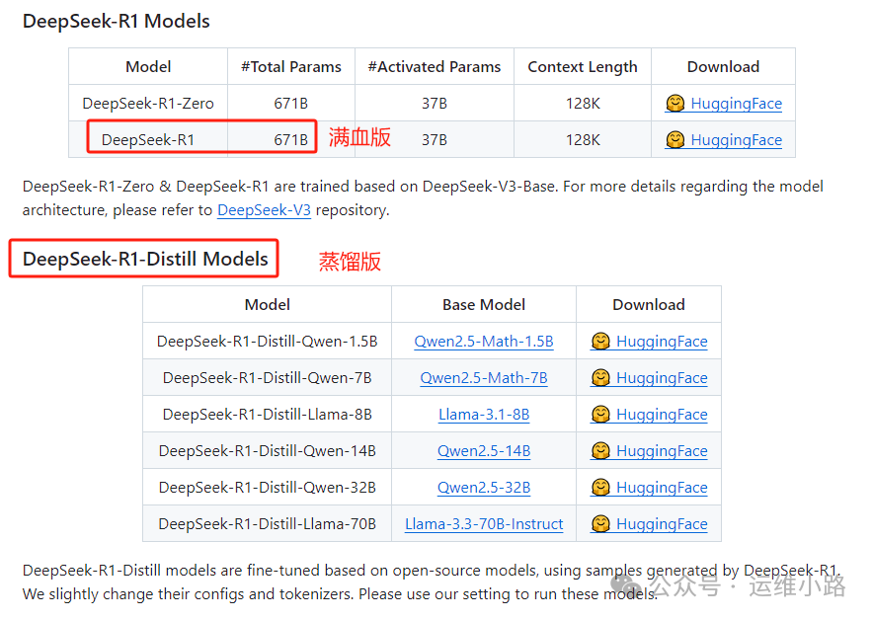Screen dimensions: 873x620
Task: Click the HuggingFace emoji icon for DeepSeek-R1
Action: point(675,139)
